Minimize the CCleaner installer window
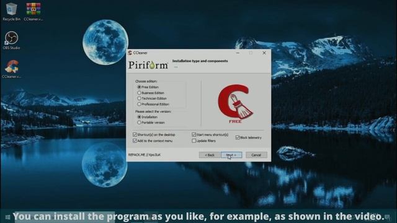397x223 pixels. coord(238,53)
